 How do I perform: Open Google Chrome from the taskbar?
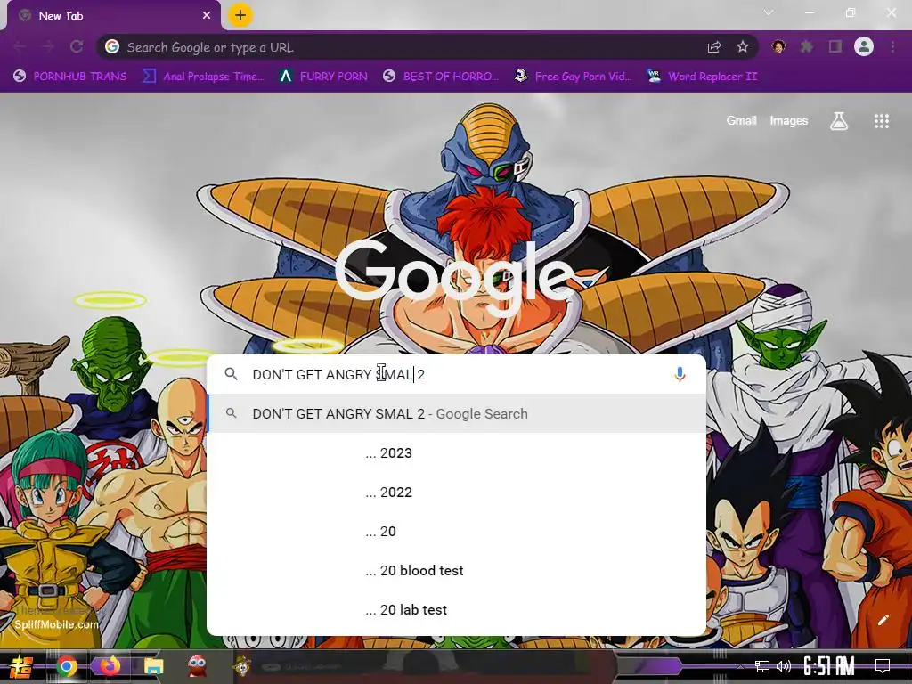coord(67,666)
